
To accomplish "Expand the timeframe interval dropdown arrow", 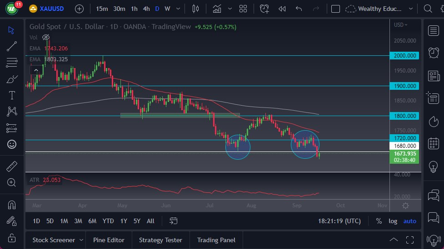I will pyautogui.click(x=177, y=9).
